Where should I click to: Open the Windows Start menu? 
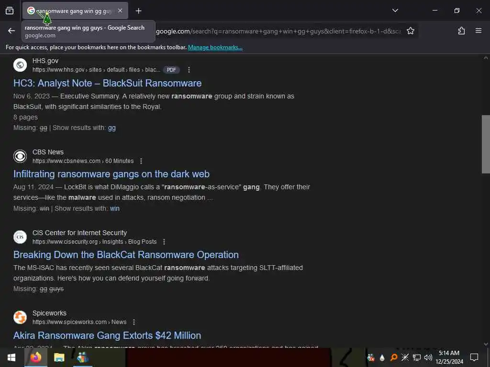(x=11, y=357)
